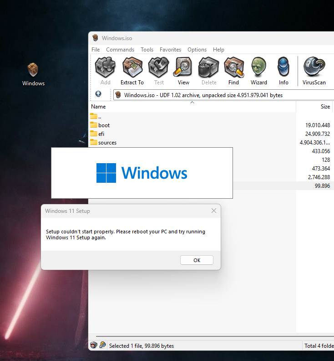Select the parent ".." folder row
The height and width of the screenshot is (361, 334).
pos(96,117)
